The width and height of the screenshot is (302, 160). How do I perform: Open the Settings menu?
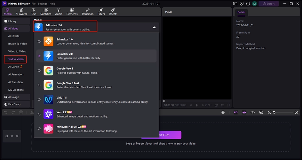click(x=42, y=4)
